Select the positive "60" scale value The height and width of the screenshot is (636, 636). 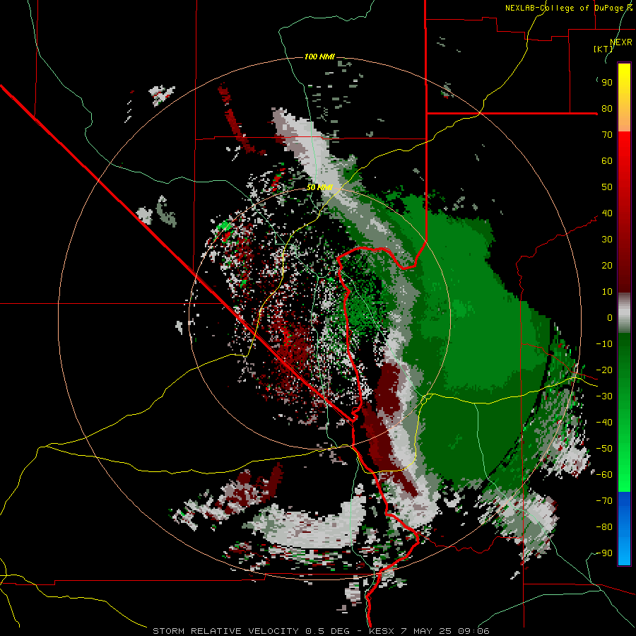tap(607, 161)
